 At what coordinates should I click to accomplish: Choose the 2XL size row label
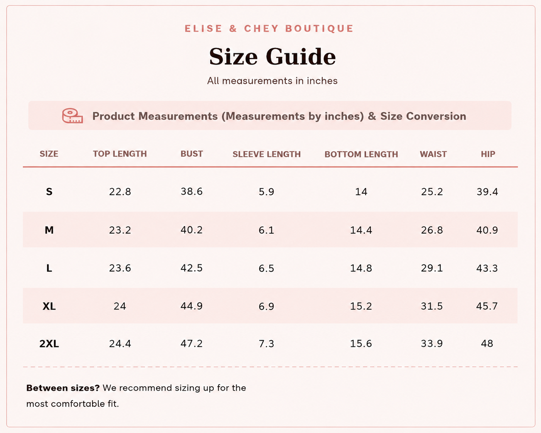pos(49,343)
